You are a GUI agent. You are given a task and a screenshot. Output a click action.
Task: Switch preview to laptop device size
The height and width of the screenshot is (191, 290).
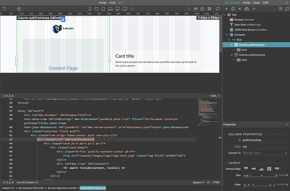click(x=110, y=9)
